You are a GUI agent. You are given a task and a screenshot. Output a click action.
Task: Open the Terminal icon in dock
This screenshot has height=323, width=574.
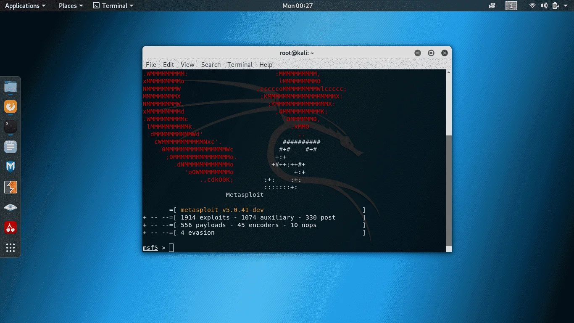pos(11,127)
